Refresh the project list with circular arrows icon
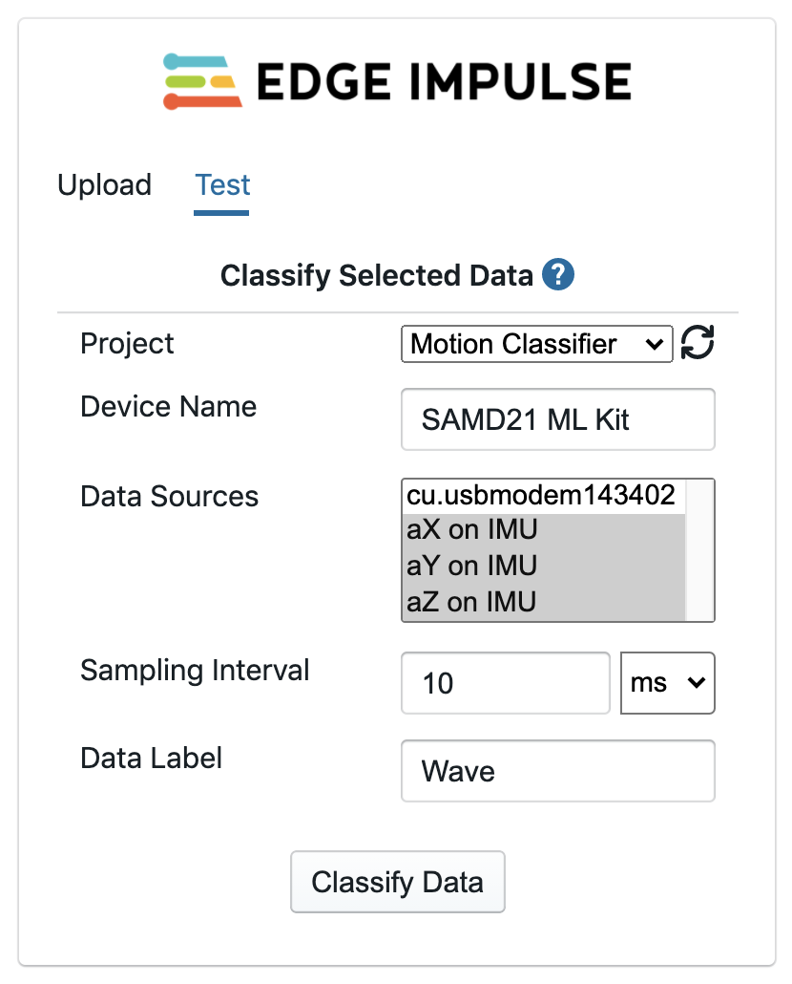The width and height of the screenshot is (792, 984). (x=698, y=343)
